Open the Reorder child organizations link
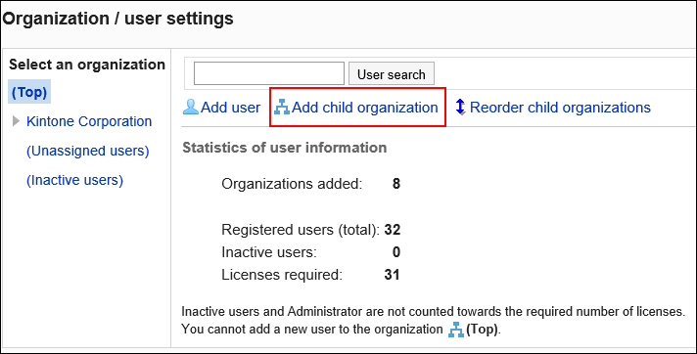 coord(560,108)
